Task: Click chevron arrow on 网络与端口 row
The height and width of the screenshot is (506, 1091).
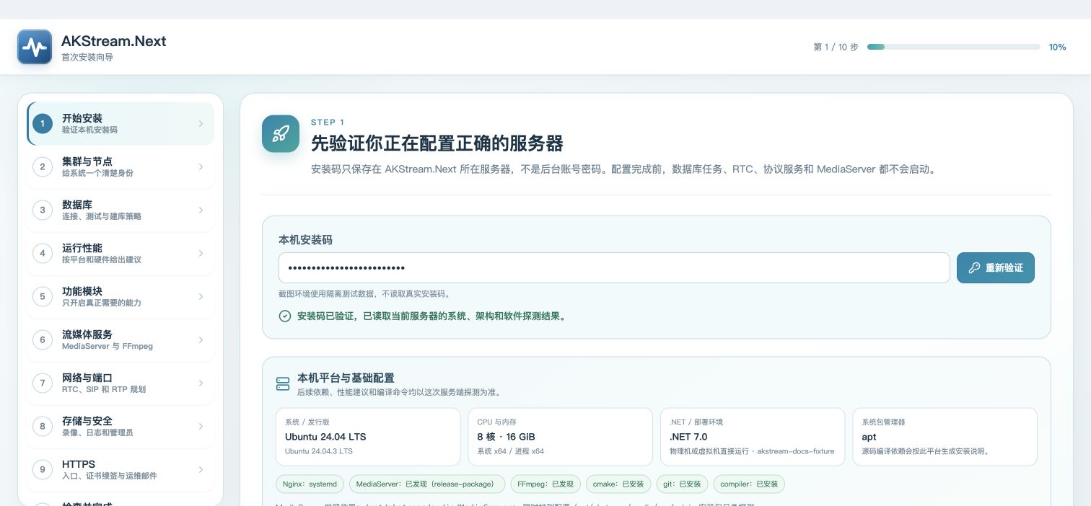Action: (201, 383)
